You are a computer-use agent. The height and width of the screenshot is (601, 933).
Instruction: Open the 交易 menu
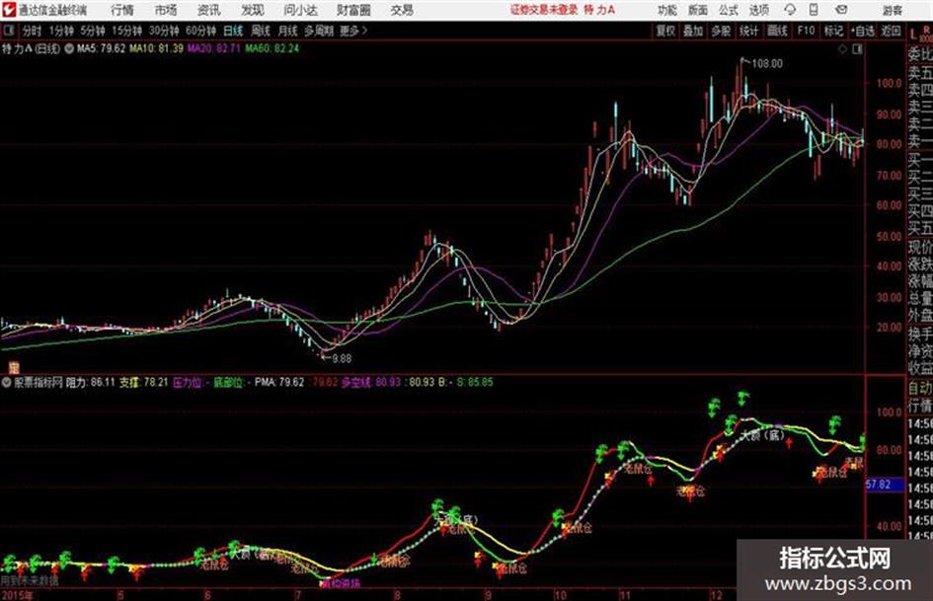click(x=402, y=10)
